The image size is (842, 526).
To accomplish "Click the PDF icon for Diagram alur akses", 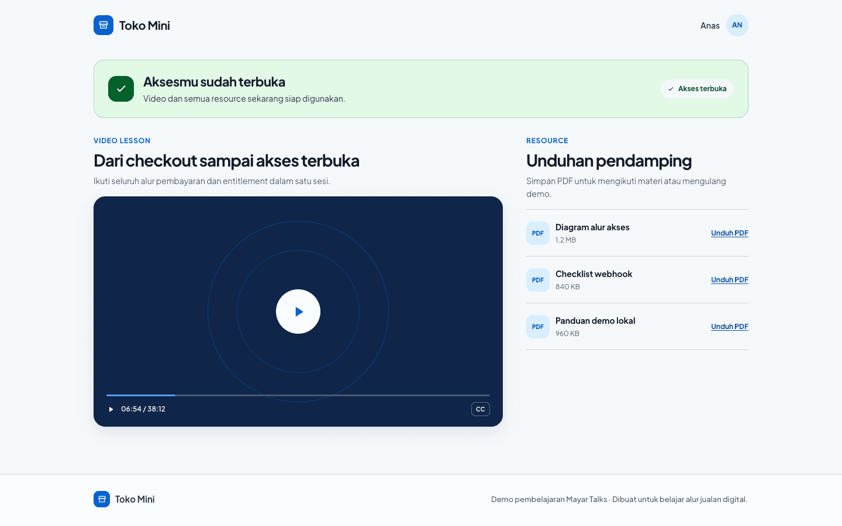I will click(538, 233).
